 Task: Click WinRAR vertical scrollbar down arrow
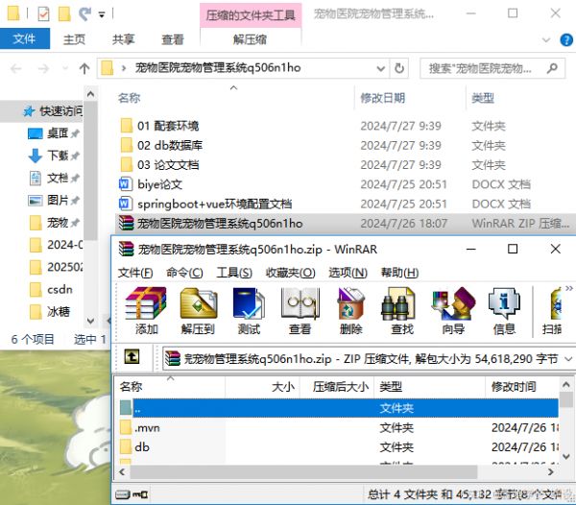point(566,457)
